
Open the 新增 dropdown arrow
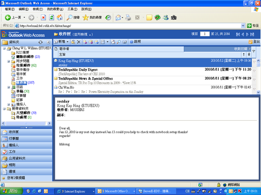pos(68,42)
